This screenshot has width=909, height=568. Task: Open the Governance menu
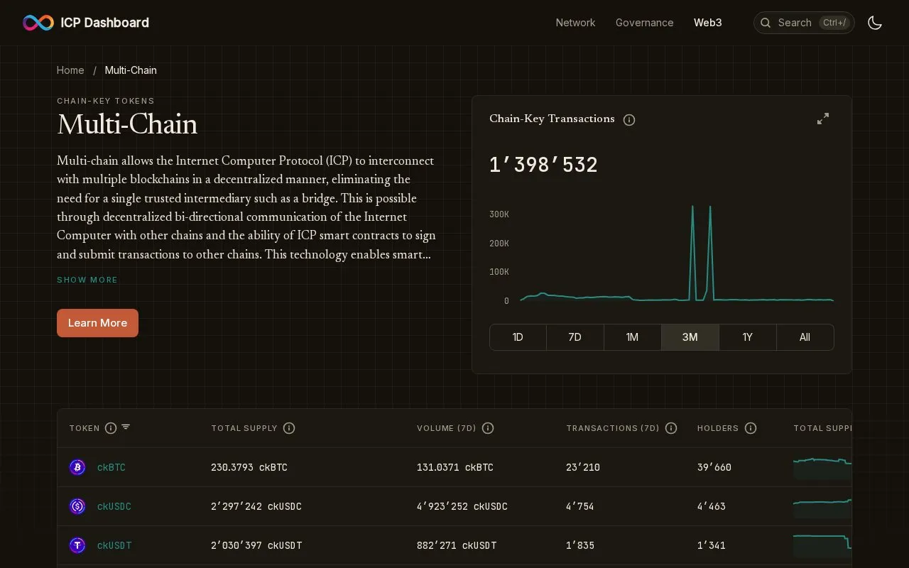[x=645, y=23]
